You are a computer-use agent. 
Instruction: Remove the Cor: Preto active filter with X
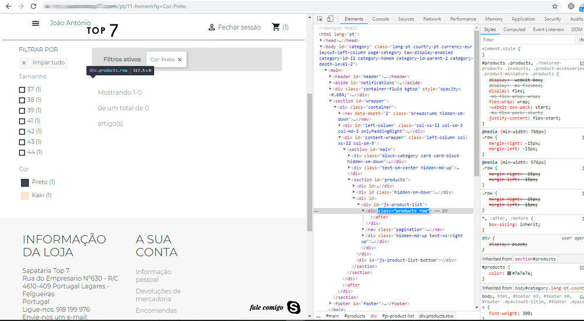[179, 59]
